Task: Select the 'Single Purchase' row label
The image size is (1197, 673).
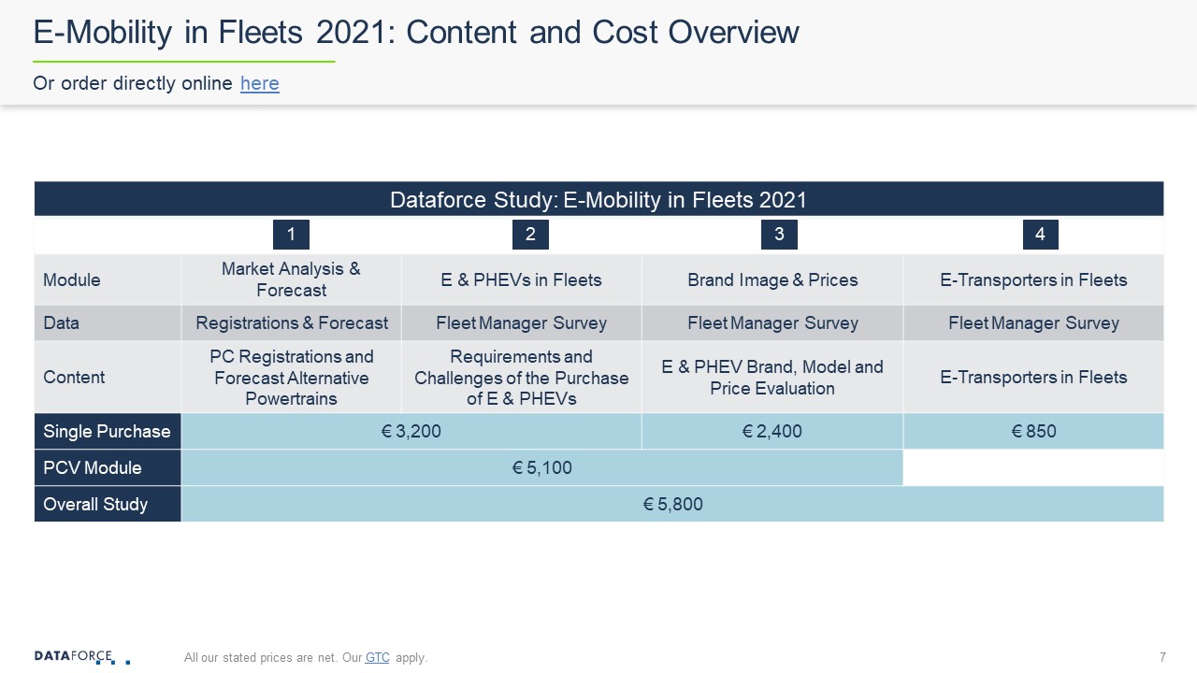Action: [108, 431]
